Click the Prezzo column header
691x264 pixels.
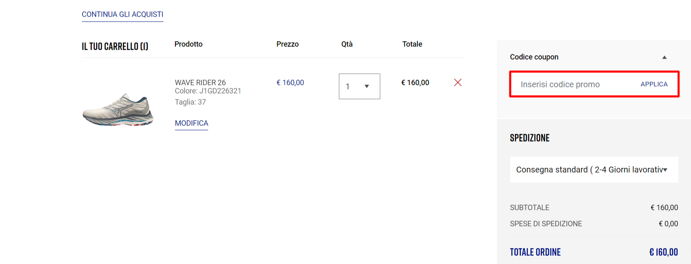tap(288, 44)
